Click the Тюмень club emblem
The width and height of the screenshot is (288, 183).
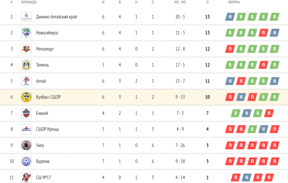click(x=26, y=65)
